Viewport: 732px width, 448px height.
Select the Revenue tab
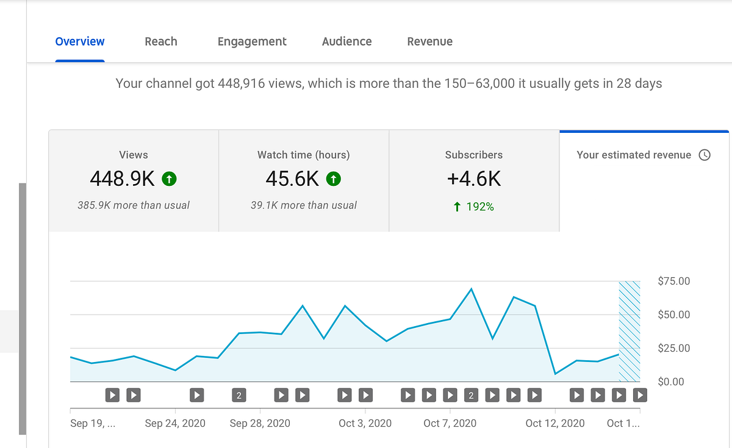[x=430, y=41]
